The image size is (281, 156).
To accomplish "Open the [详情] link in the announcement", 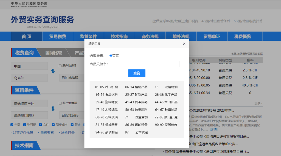I will point(213,129).
